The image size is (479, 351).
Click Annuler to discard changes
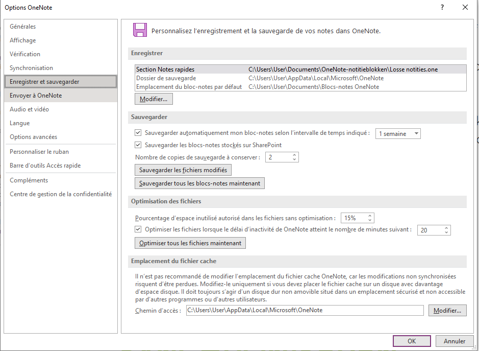(x=455, y=341)
